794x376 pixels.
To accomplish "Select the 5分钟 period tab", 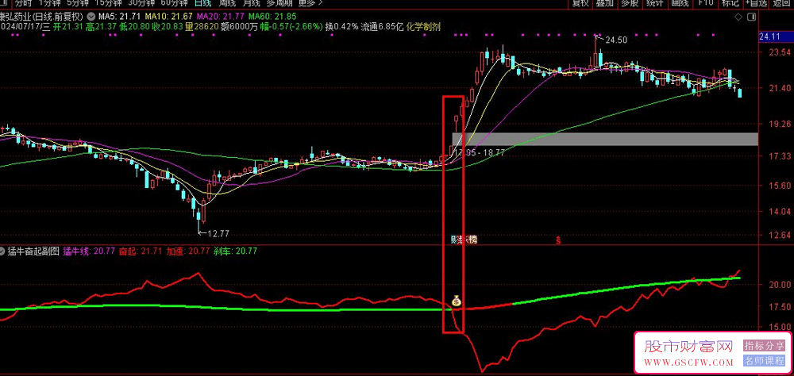I will pos(78,2).
